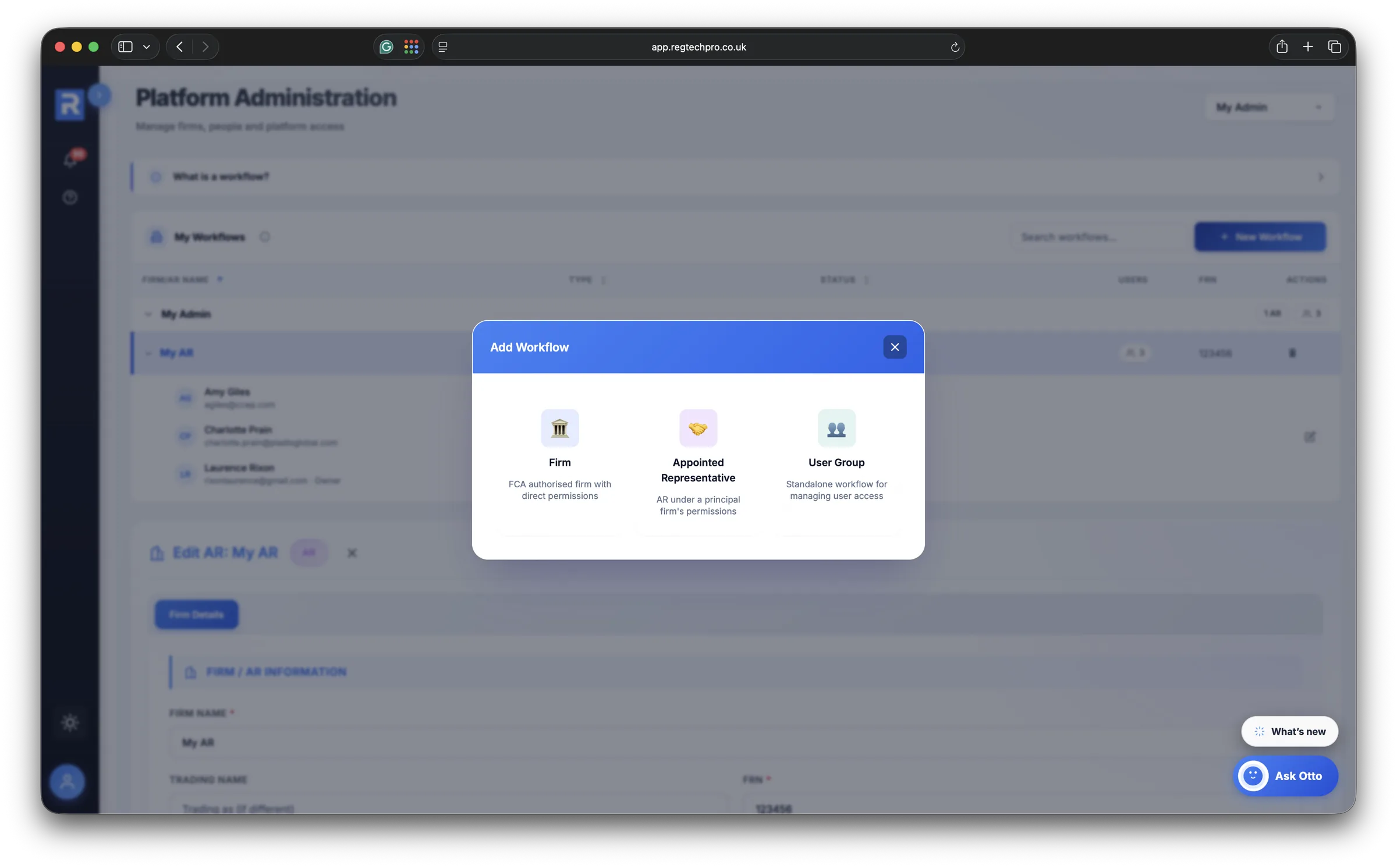Open notifications bell in sidebar
Viewport: 1397px width, 868px height.
point(70,159)
